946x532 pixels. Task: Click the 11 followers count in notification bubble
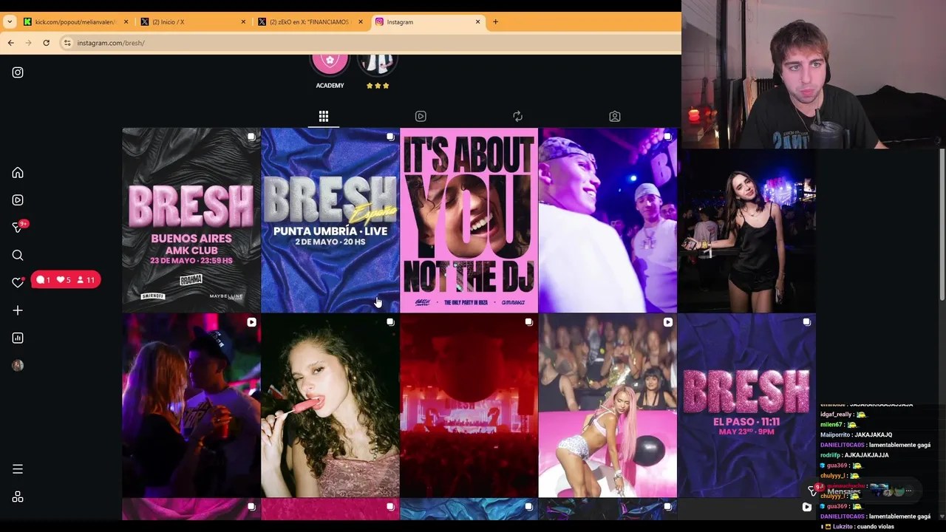click(86, 280)
